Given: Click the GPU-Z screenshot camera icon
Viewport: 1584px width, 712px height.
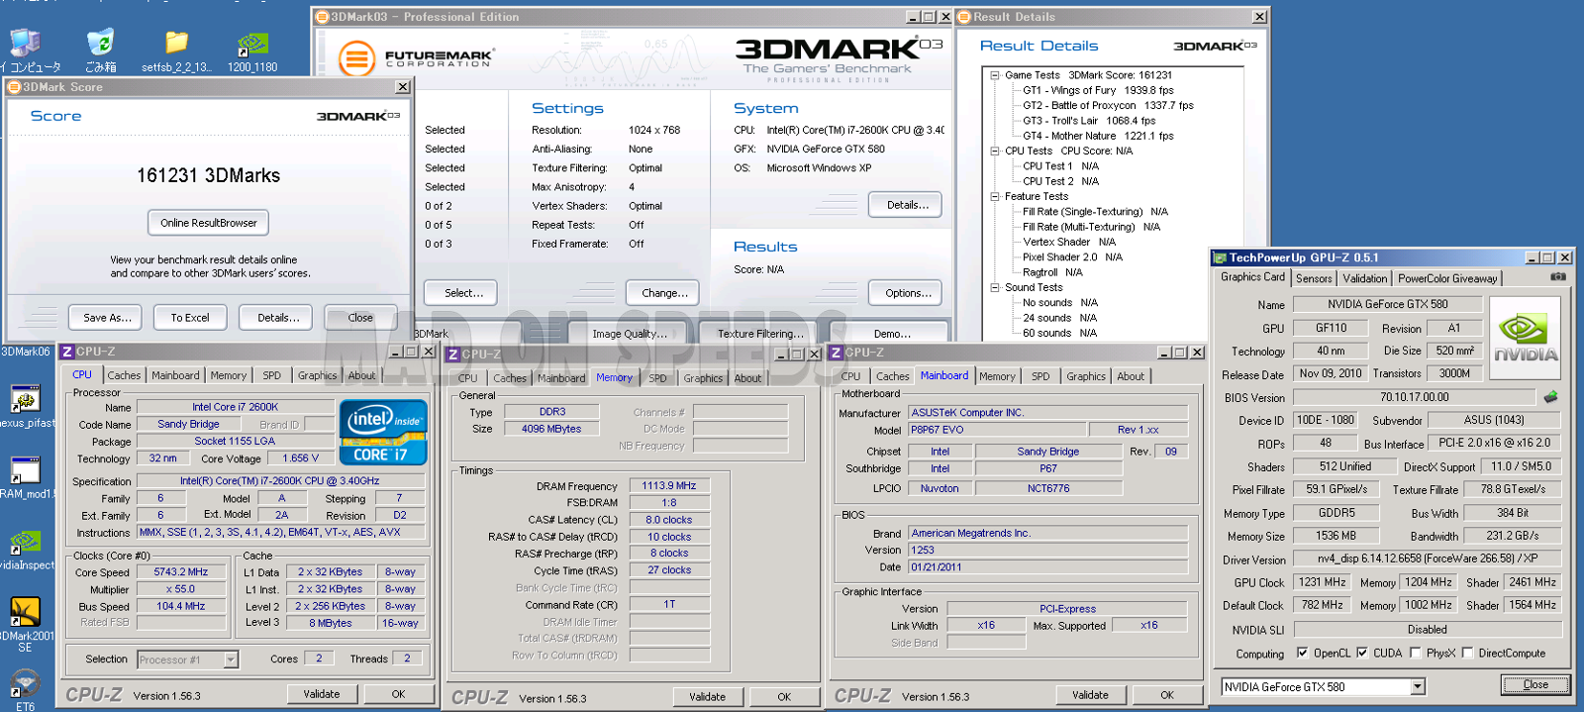Looking at the screenshot, I should tap(1557, 277).
